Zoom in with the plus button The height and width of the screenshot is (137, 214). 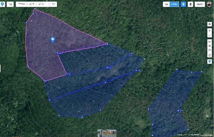pyautogui.click(x=209, y=31)
